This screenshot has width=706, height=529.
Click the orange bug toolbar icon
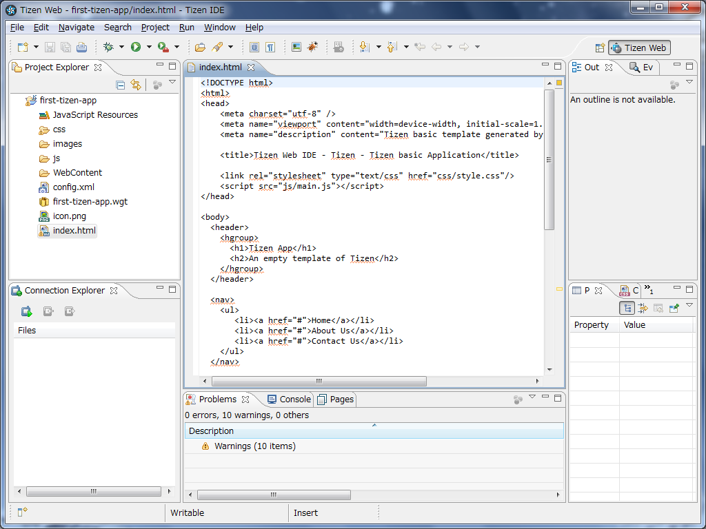[312, 47]
